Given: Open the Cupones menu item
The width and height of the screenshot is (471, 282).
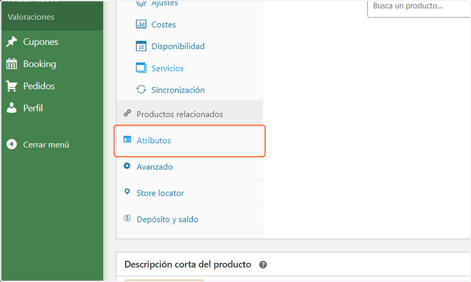Looking at the screenshot, I should (x=40, y=42).
